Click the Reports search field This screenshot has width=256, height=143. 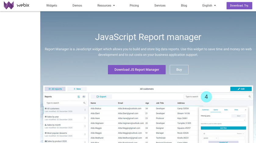64,103
